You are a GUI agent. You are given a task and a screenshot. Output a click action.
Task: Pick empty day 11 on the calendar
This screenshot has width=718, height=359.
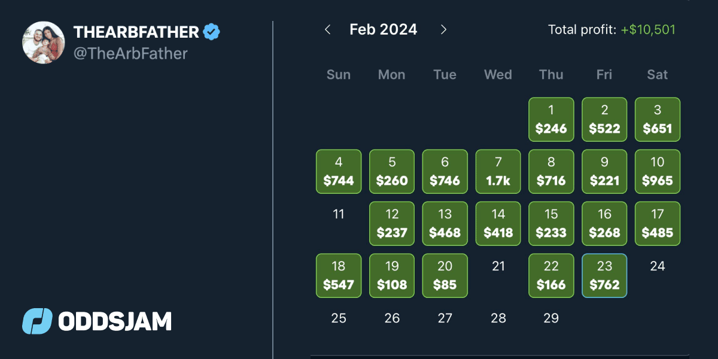[x=339, y=214]
